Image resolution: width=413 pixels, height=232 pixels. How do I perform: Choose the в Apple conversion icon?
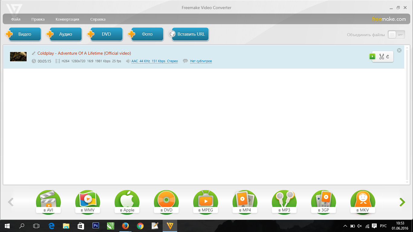pos(127,202)
